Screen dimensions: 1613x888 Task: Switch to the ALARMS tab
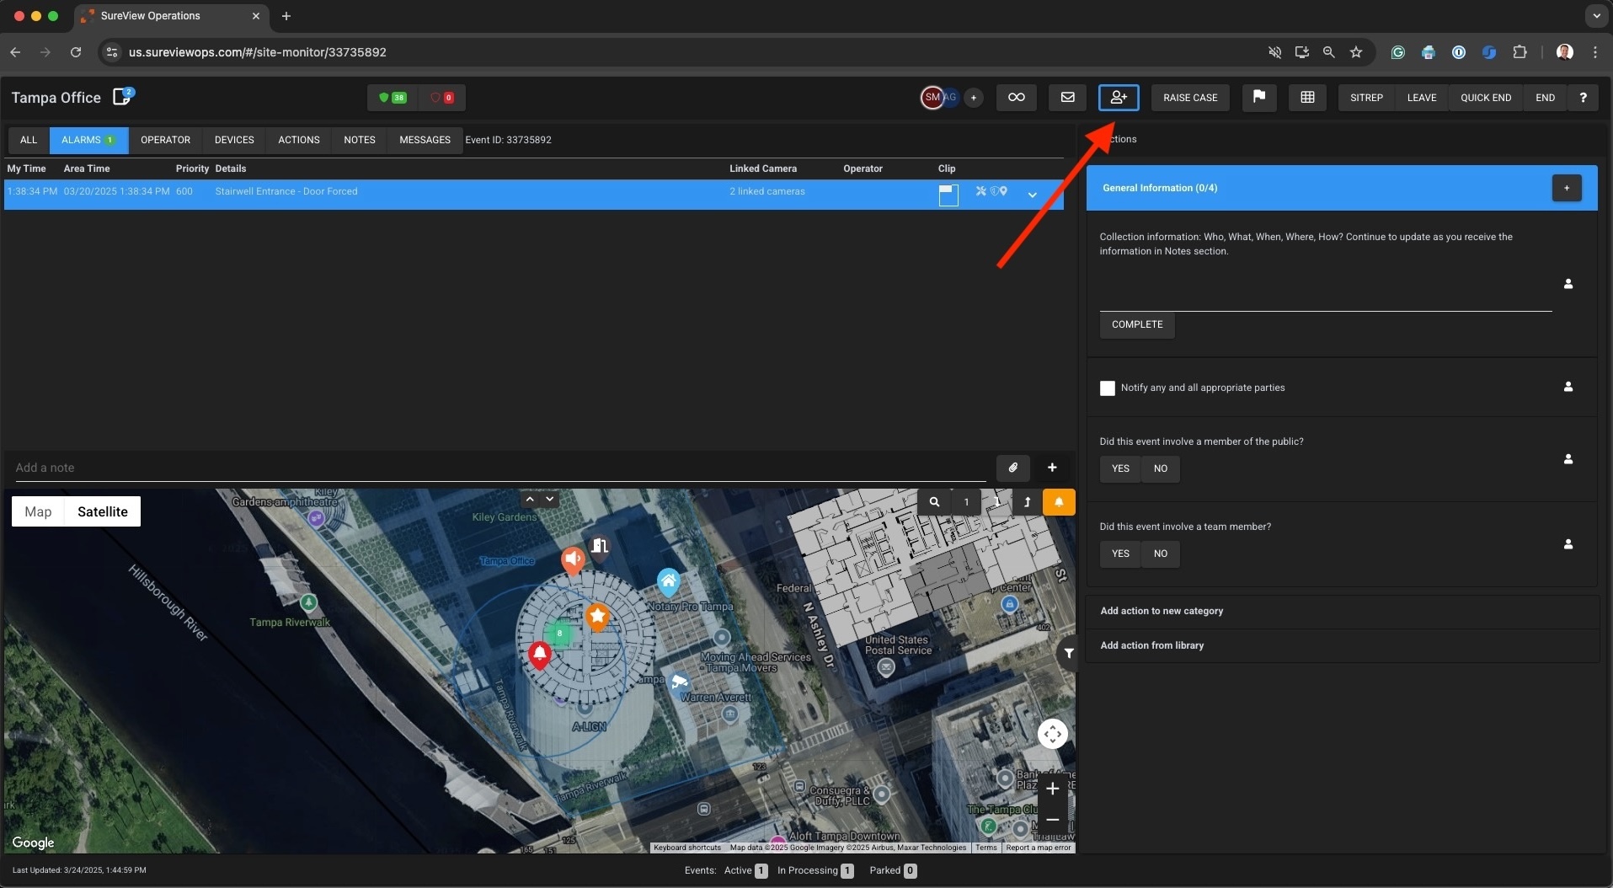[88, 140]
